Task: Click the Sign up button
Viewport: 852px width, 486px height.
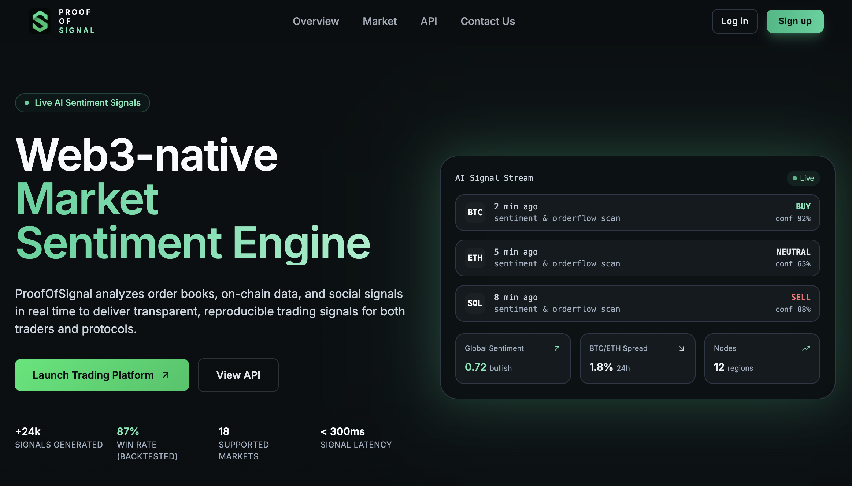Action: point(794,21)
